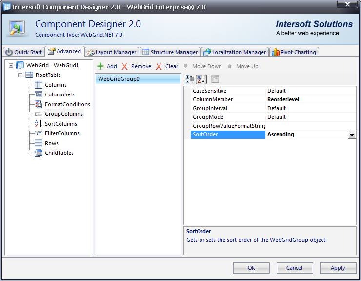
Task: Click the Clear toolbar icon
Action: tap(159, 66)
